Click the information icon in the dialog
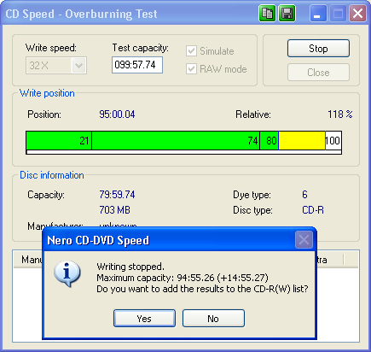The width and height of the screenshot is (371, 352). [x=67, y=273]
